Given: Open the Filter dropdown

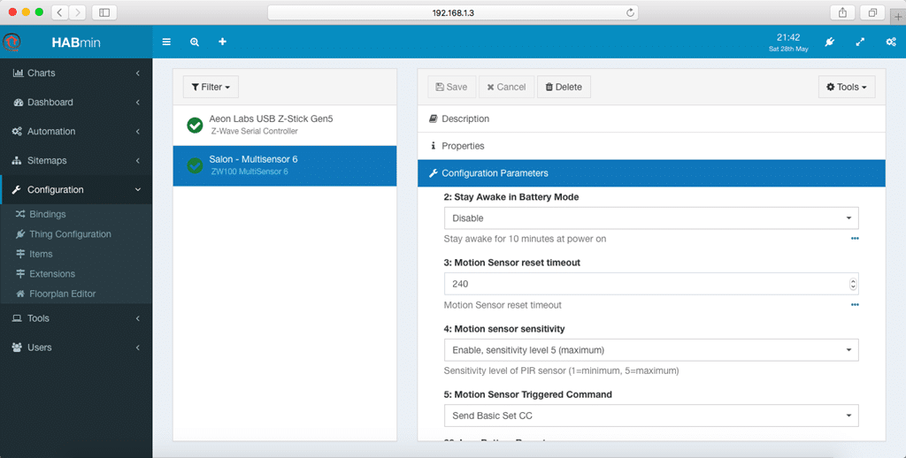Looking at the screenshot, I should click(x=211, y=87).
